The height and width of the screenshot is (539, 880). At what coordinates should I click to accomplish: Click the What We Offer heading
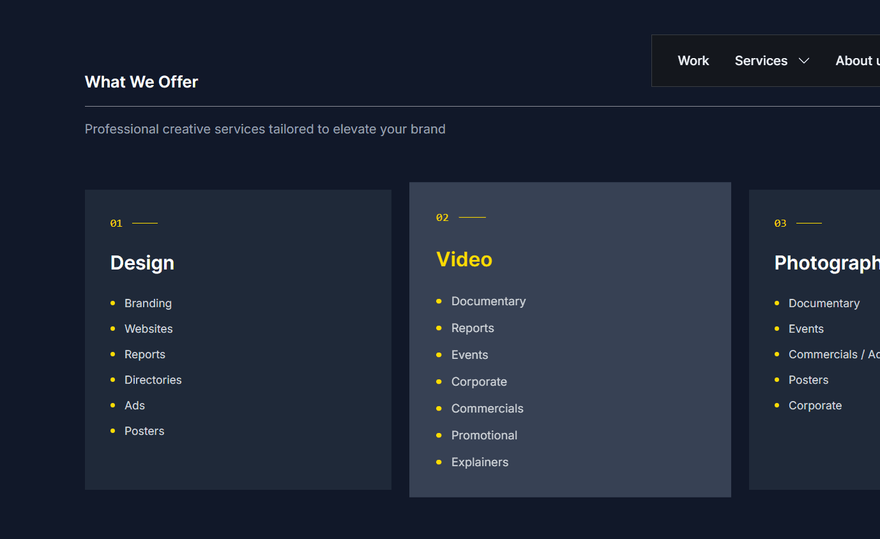(142, 82)
